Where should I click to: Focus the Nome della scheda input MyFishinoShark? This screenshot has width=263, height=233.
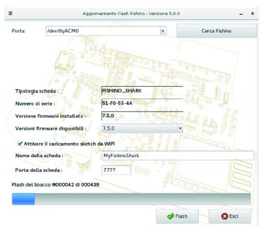(x=178, y=156)
